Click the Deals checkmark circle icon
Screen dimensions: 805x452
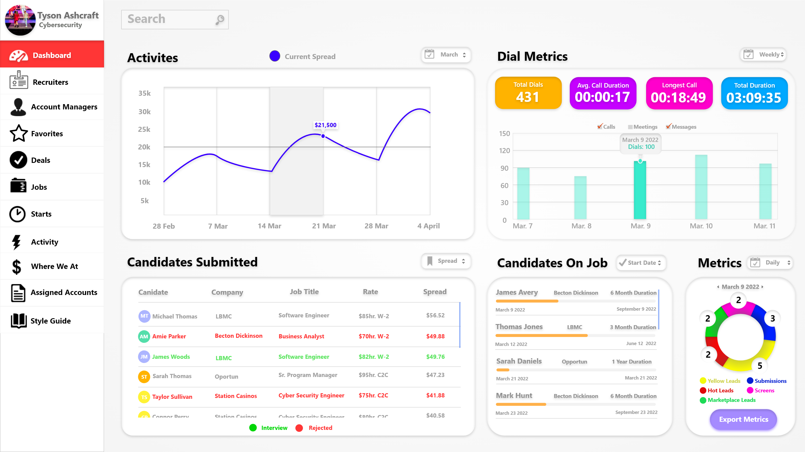click(x=18, y=160)
